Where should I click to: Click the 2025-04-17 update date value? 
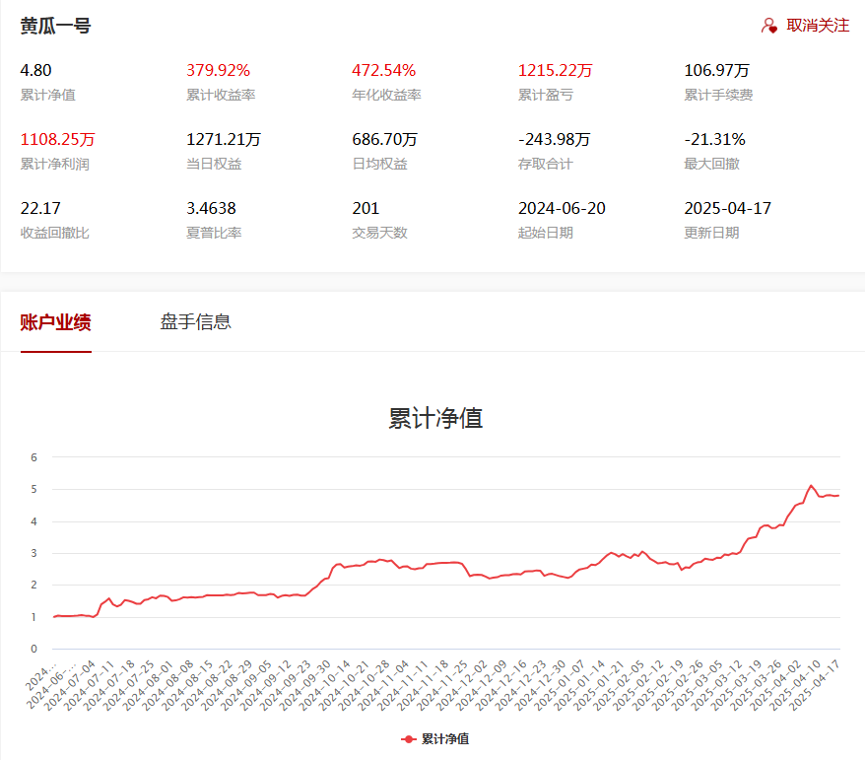pos(728,208)
